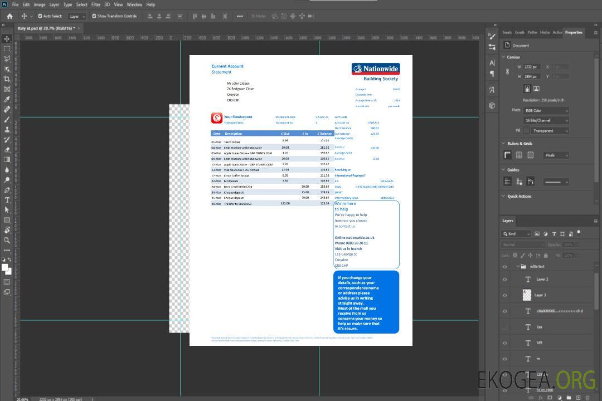Open the Filter menu

(96, 4)
